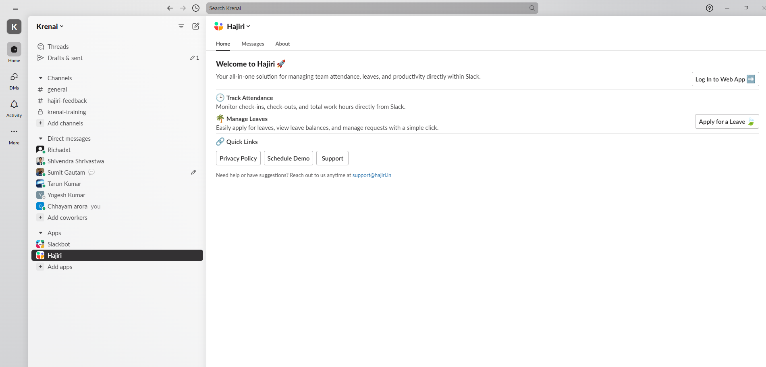Click Log In to Web App button
766x367 pixels.
point(725,79)
